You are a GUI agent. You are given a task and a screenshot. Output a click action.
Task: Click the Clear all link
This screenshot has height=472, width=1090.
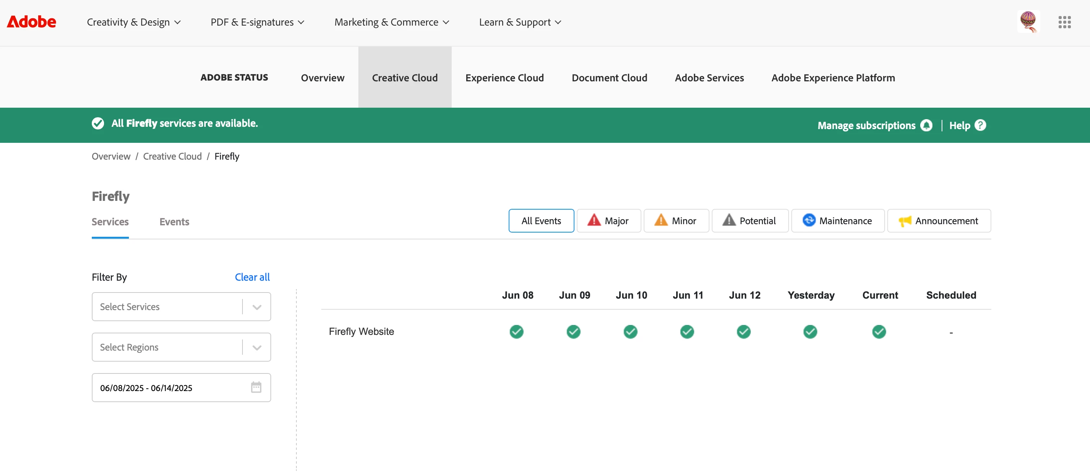tap(252, 277)
